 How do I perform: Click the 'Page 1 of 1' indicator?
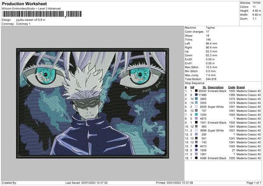click(x=254, y=183)
